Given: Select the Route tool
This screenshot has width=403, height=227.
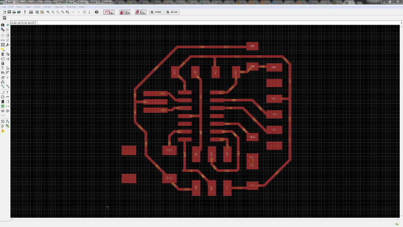Looking at the screenshot, I should (x=2, y=87).
